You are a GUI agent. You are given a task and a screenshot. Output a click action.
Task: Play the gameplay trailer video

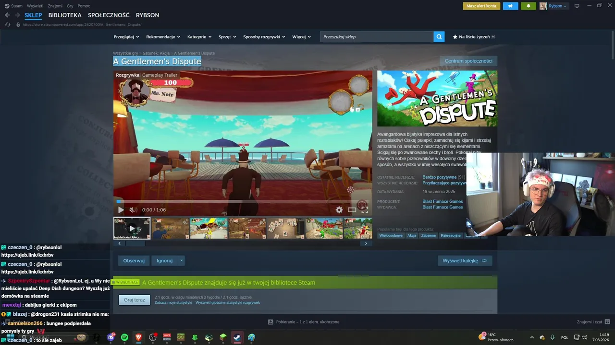[x=121, y=210]
